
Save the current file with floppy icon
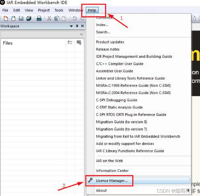pyautogui.click(x=21, y=18)
